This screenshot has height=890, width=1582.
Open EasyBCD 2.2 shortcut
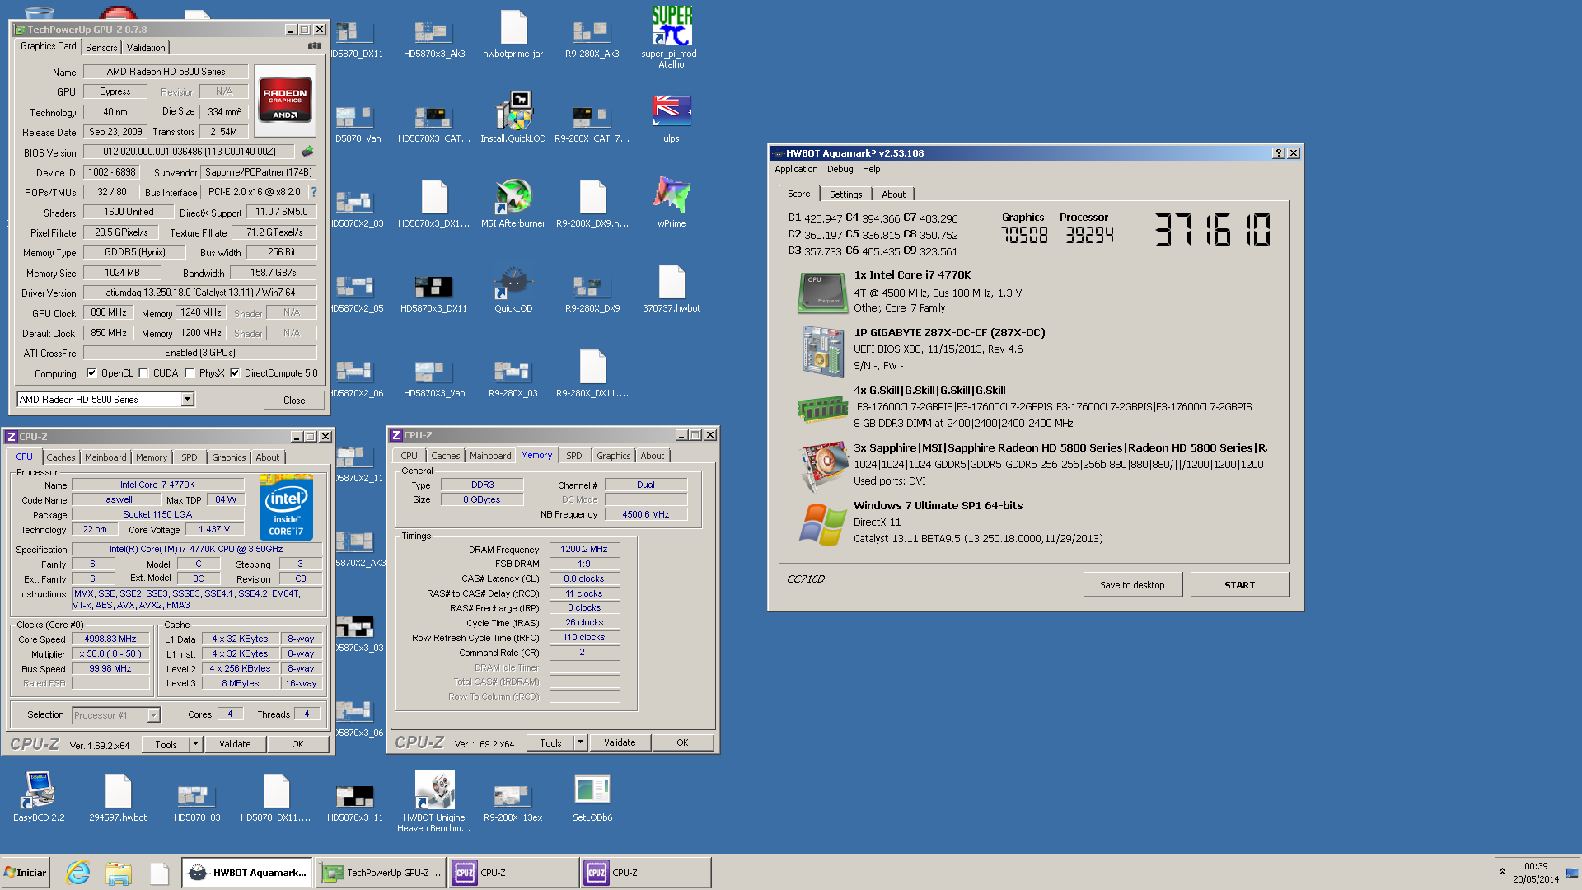click(x=39, y=797)
